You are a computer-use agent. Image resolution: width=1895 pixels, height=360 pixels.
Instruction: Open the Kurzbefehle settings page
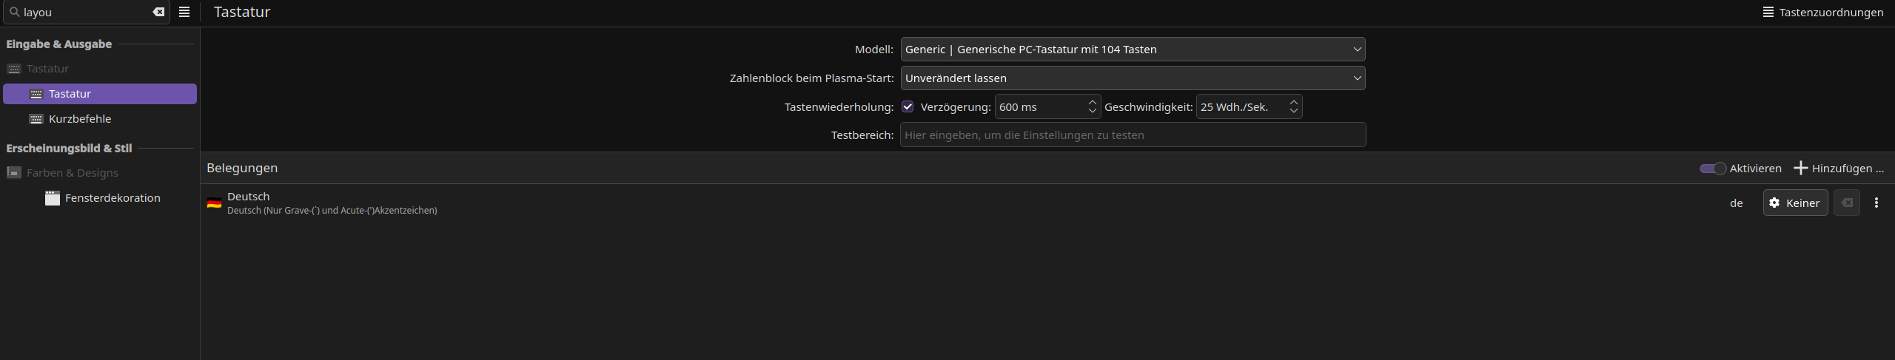(x=80, y=119)
